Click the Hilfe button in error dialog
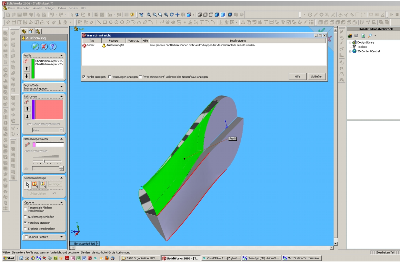The image size is (400, 265). tap(297, 76)
